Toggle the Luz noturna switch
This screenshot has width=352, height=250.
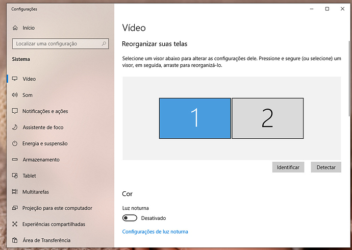pyautogui.click(x=130, y=218)
